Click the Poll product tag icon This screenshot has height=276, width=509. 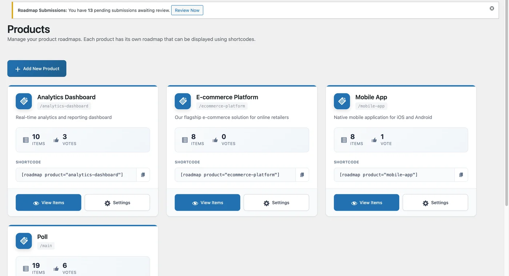click(24, 241)
